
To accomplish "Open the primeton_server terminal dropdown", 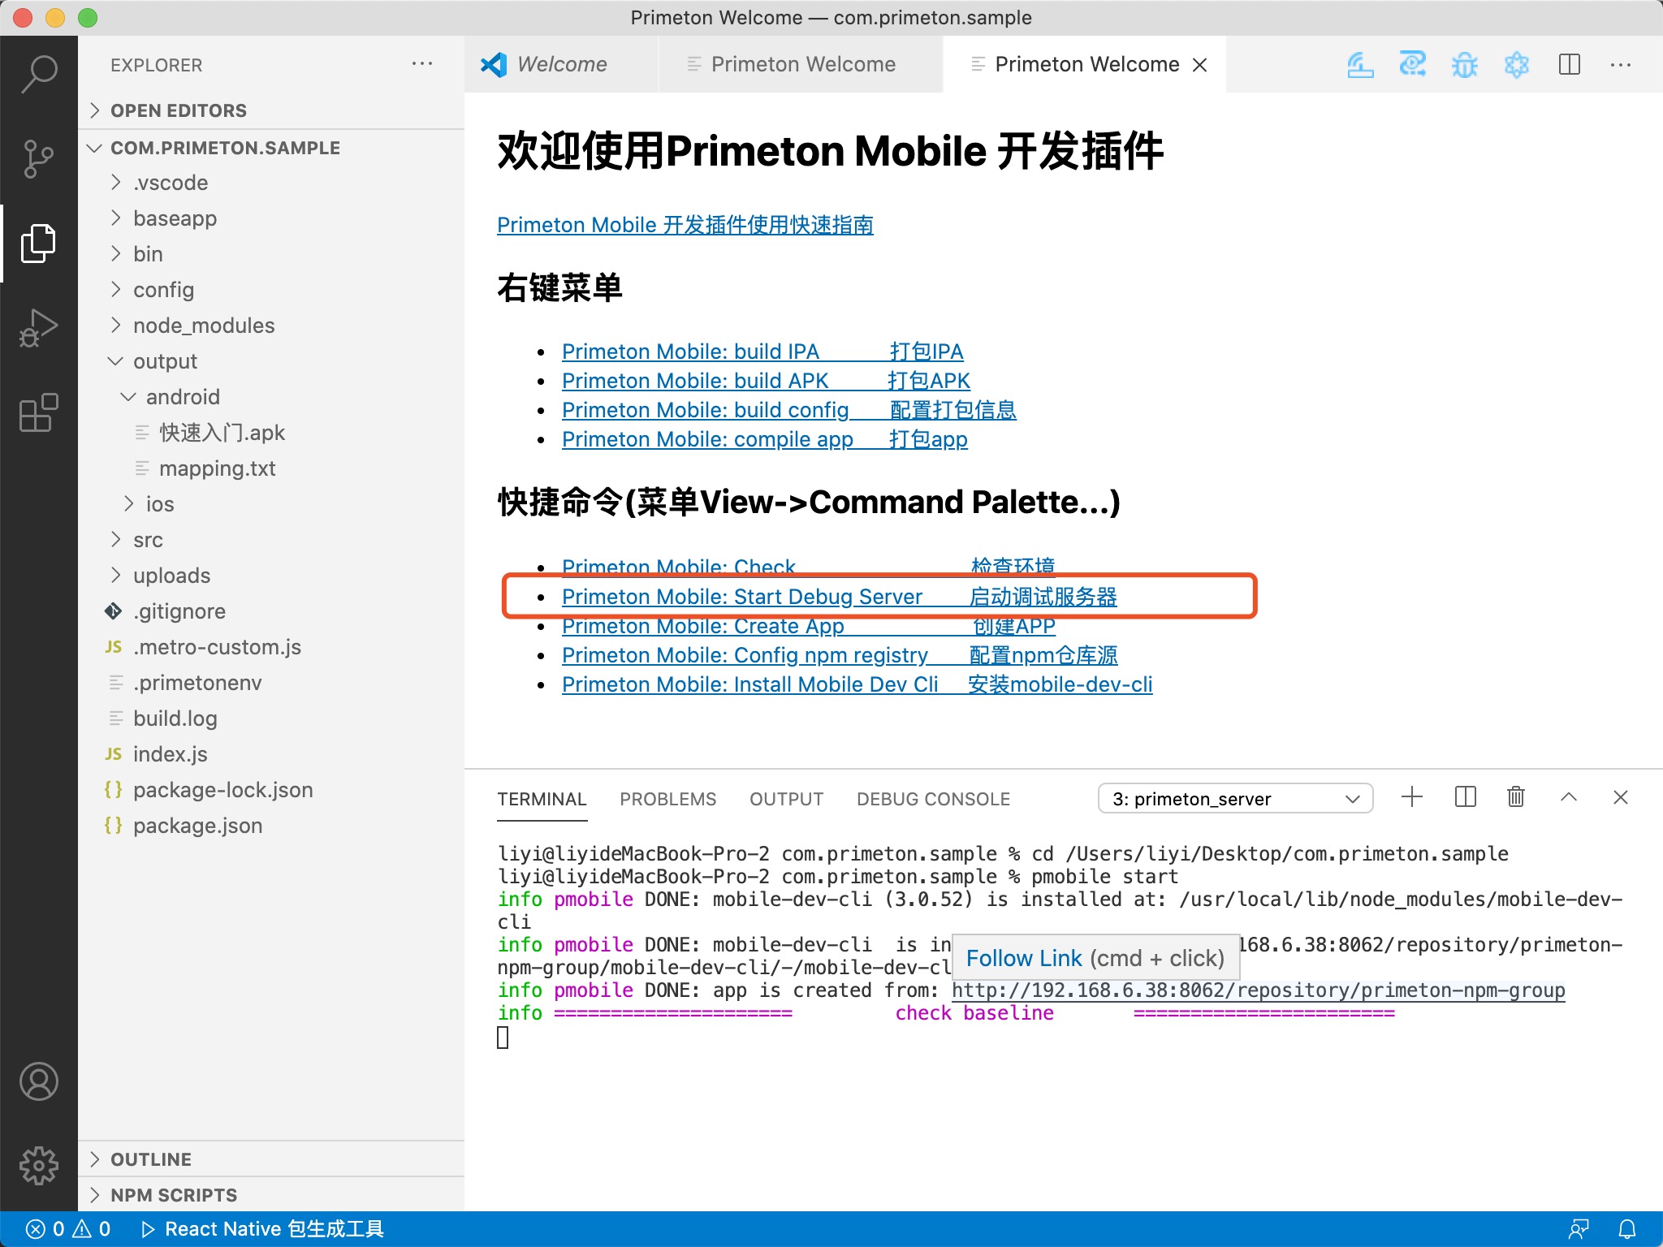I will [x=1234, y=799].
